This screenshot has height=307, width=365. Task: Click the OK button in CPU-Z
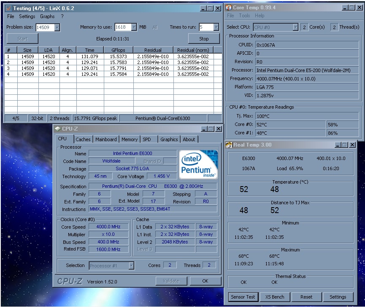click(x=205, y=281)
